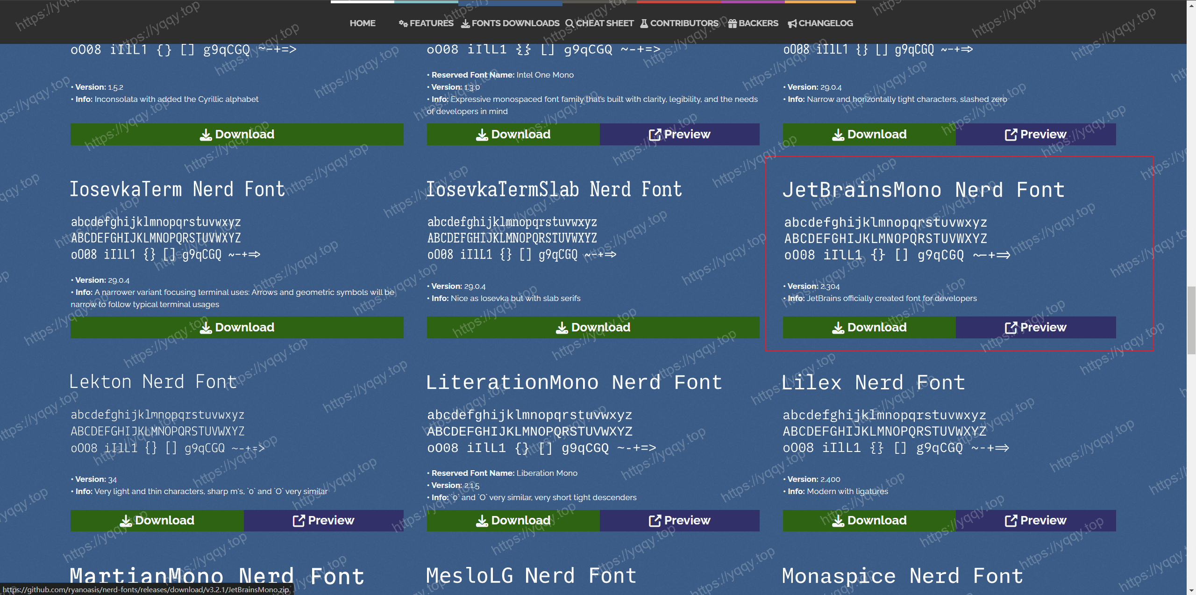This screenshot has width=1196, height=595.
Task: Click download arrow icon on IosevkaTerm button
Action: pos(206,328)
